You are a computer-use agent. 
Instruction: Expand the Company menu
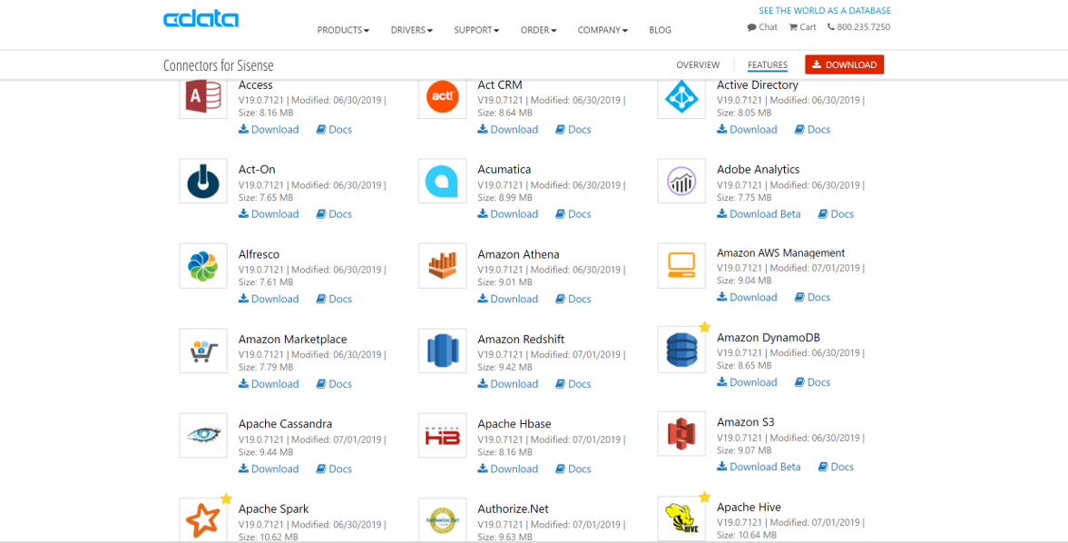tap(603, 30)
